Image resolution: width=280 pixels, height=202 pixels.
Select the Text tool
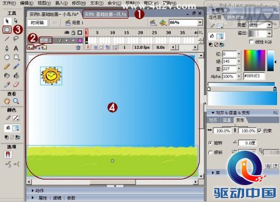[x=16, y=48]
